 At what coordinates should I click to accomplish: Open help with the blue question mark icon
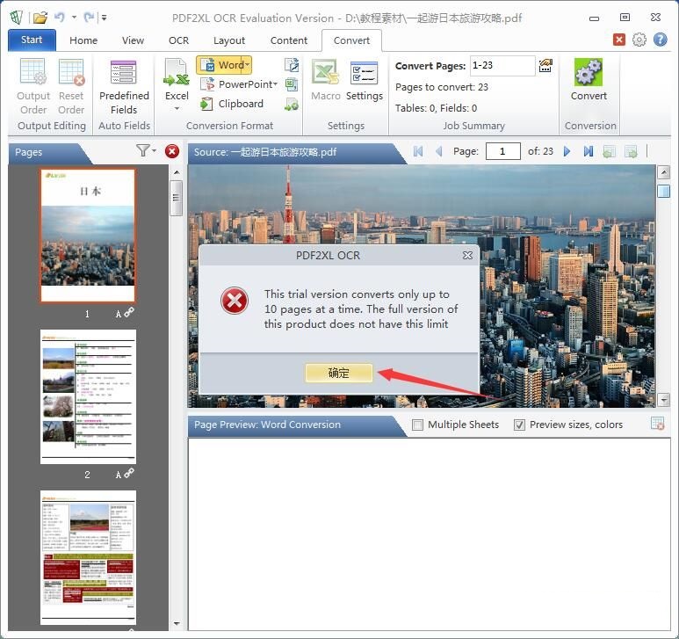(660, 40)
